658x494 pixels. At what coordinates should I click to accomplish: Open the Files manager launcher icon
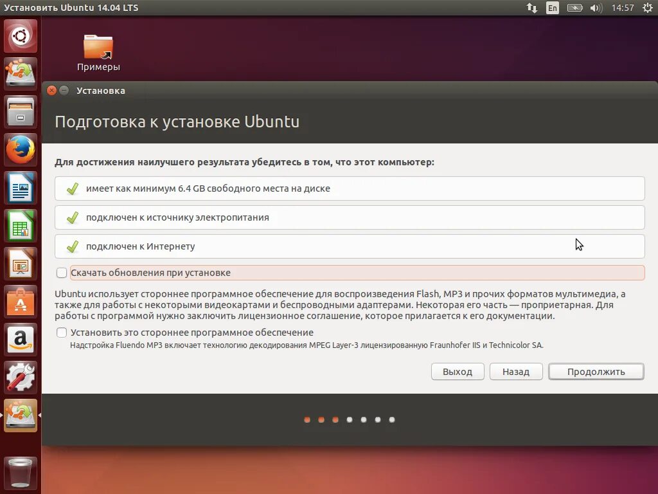click(21, 112)
